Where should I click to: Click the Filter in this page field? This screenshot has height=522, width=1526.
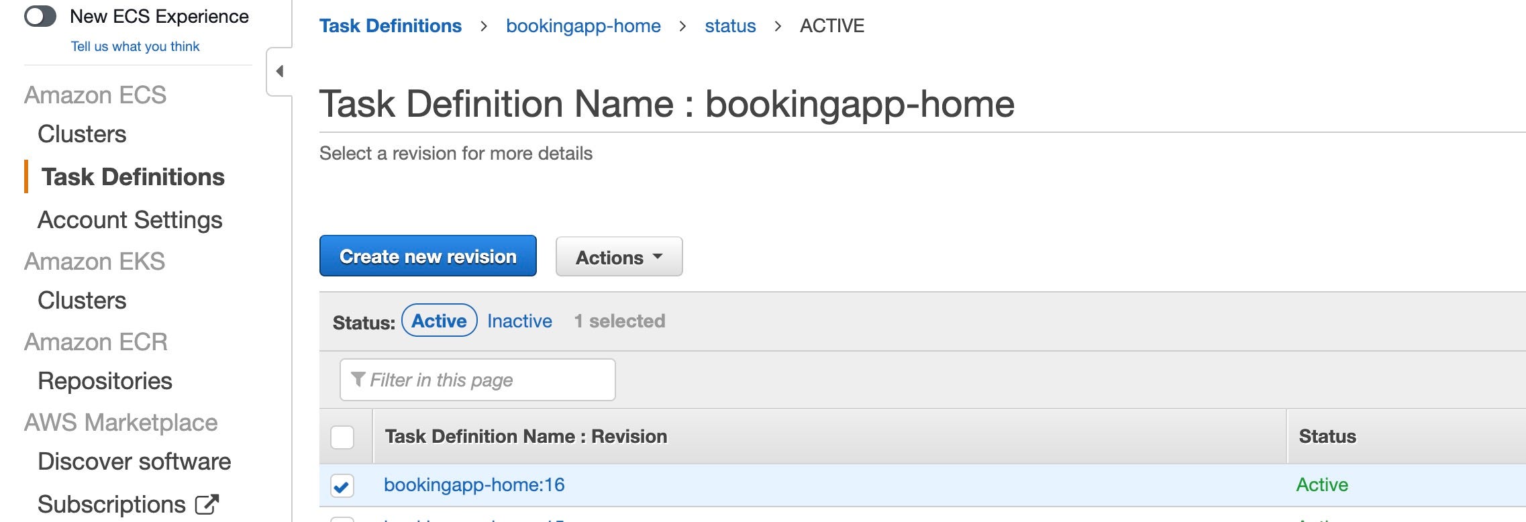pyautogui.click(x=477, y=380)
